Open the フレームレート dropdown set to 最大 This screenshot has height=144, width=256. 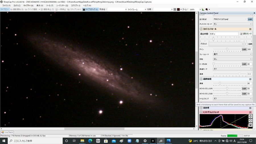232,54
